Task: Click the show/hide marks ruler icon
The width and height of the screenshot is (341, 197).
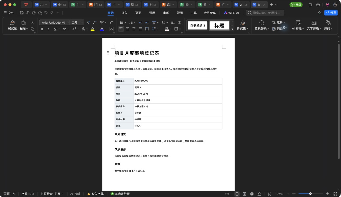Action: (179, 23)
